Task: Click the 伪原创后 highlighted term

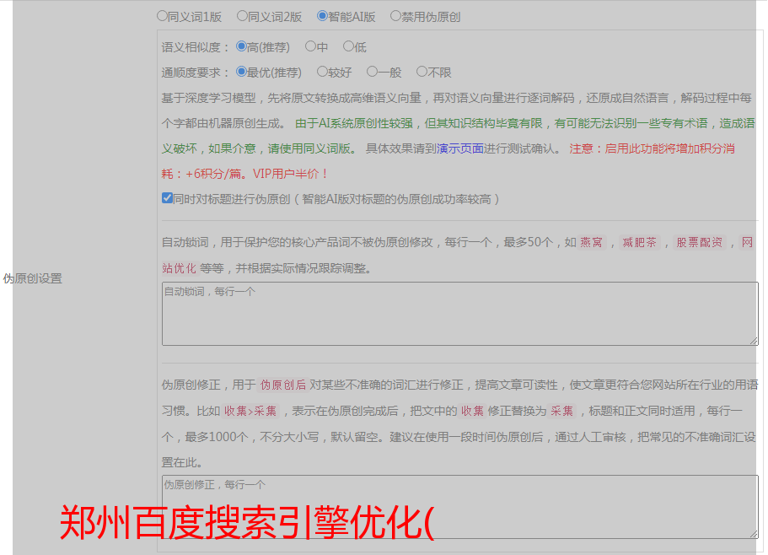Action: tap(283, 385)
